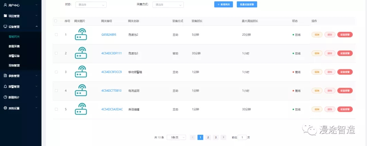Click the gateway icon for 危废池2
The width and height of the screenshot is (367, 146).
coord(81,35)
